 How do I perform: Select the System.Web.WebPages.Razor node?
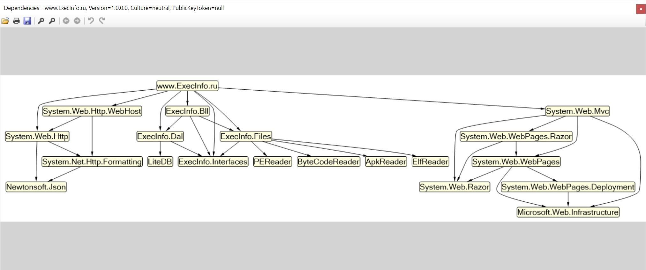coord(516,136)
